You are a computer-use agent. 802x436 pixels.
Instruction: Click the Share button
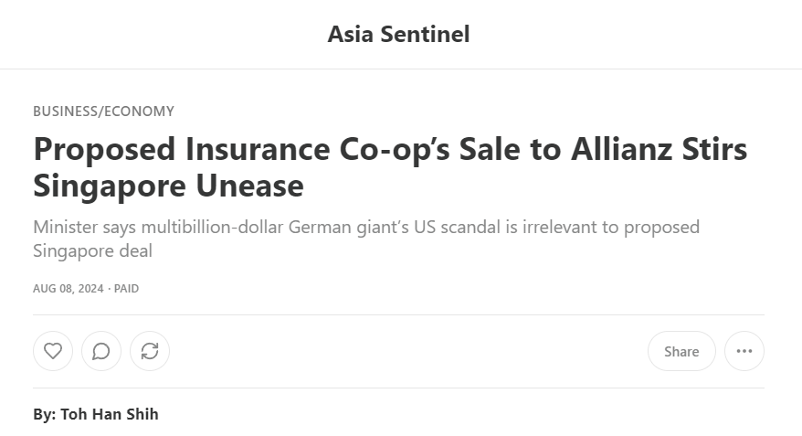coord(681,351)
